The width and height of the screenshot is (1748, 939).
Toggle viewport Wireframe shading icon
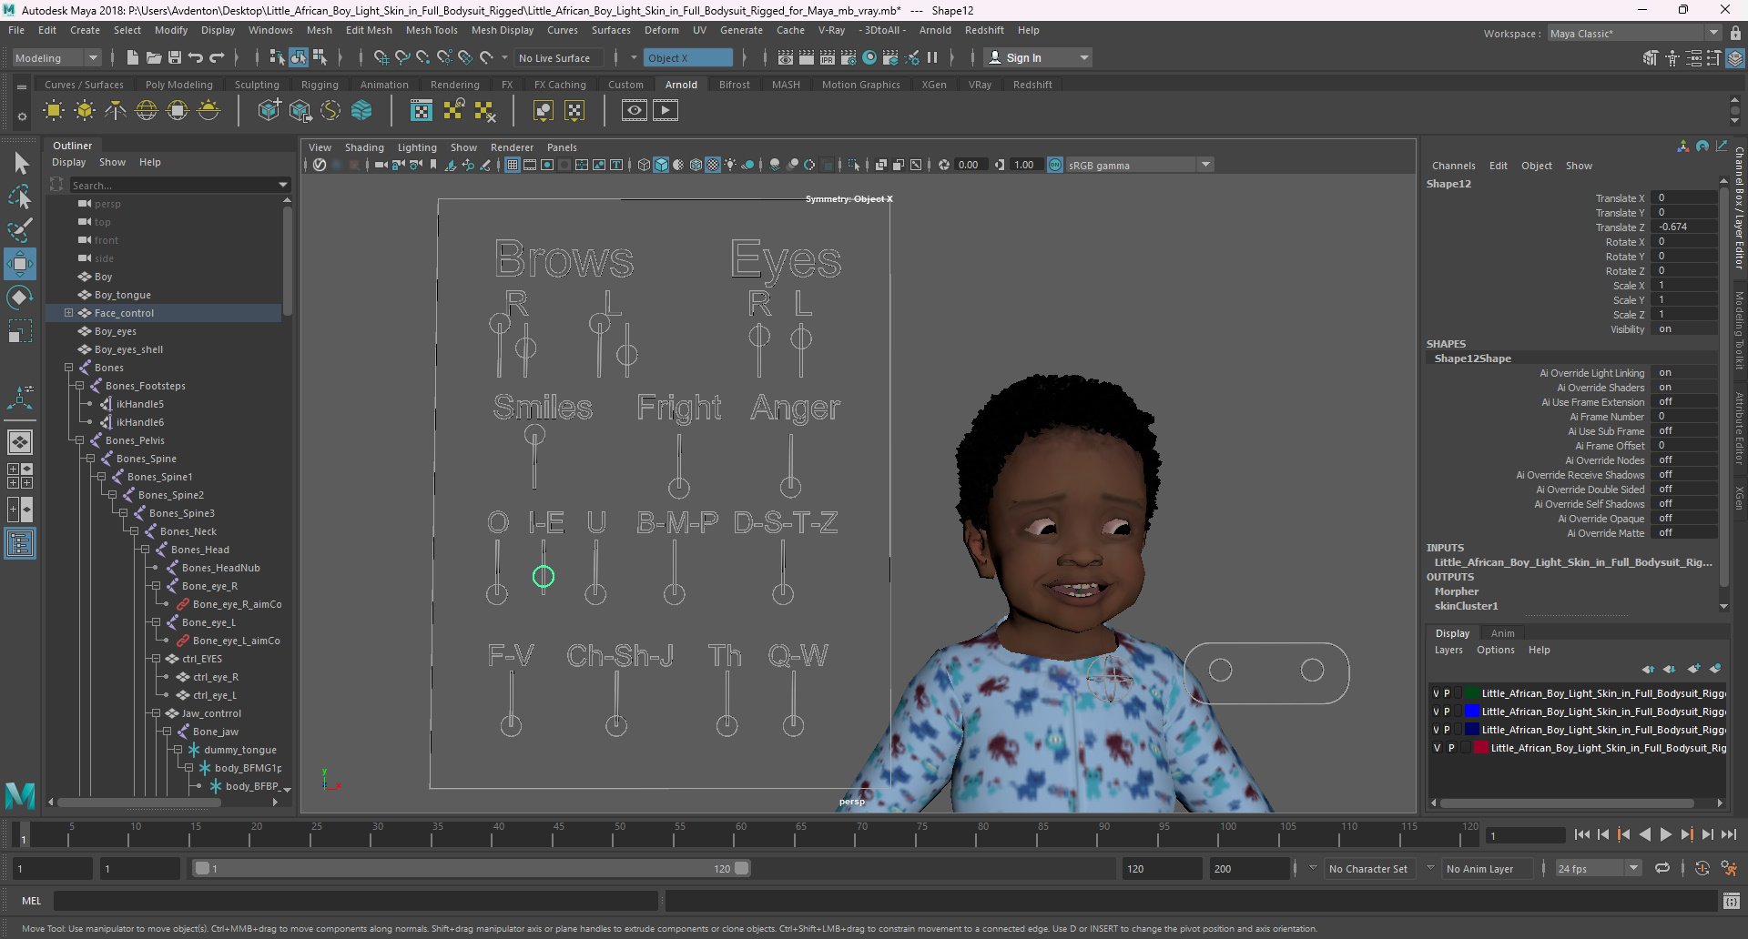[x=645, y=165]
